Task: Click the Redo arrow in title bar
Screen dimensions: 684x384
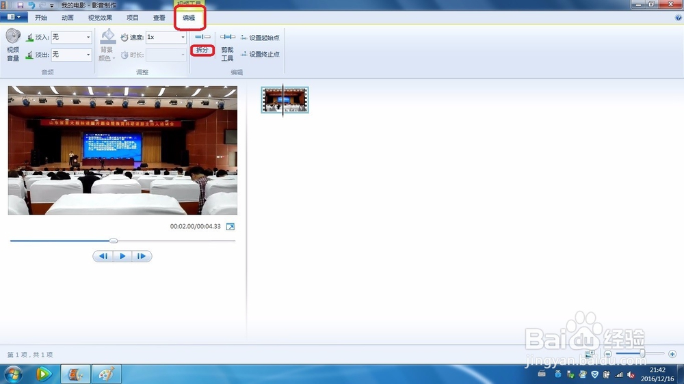Action: 42,5
